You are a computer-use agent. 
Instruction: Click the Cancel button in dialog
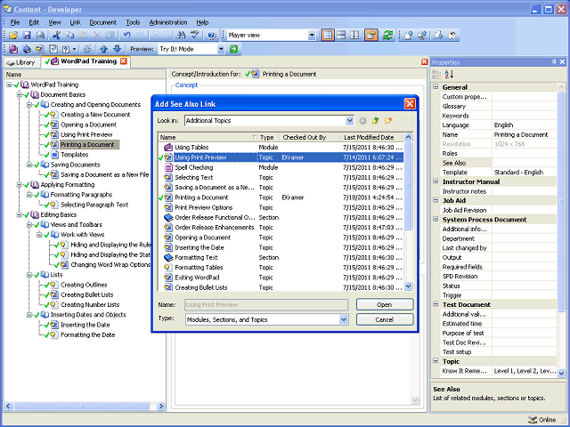point(385,319)
